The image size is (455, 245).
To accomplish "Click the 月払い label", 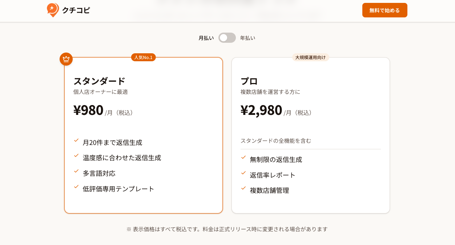I will click(x=206, y=37).
